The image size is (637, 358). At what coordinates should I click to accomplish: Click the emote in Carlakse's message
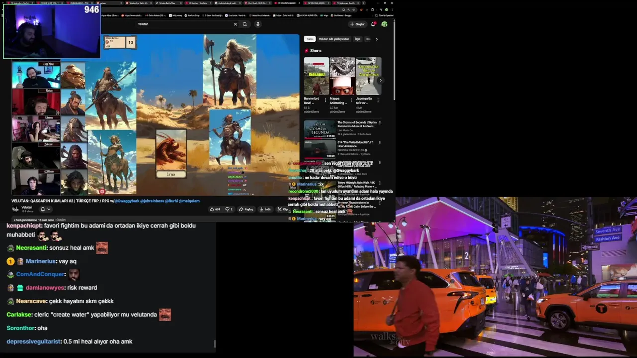click(x=165, y=314)
